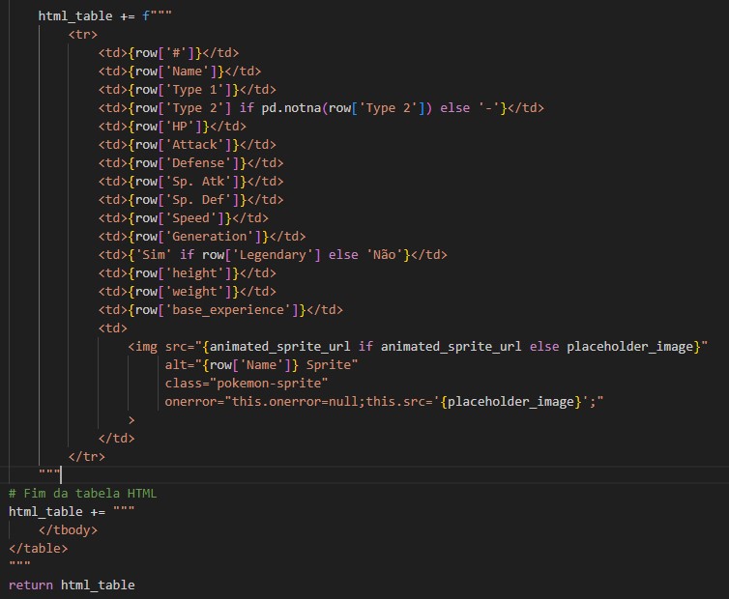729x599 pixels.
Task: Click the row['height'] table cell line
Action: click(187, 272)
